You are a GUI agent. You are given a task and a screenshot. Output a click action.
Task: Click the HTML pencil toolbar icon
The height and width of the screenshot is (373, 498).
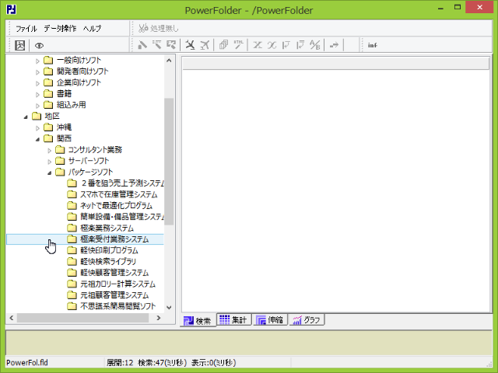point(238,45)
